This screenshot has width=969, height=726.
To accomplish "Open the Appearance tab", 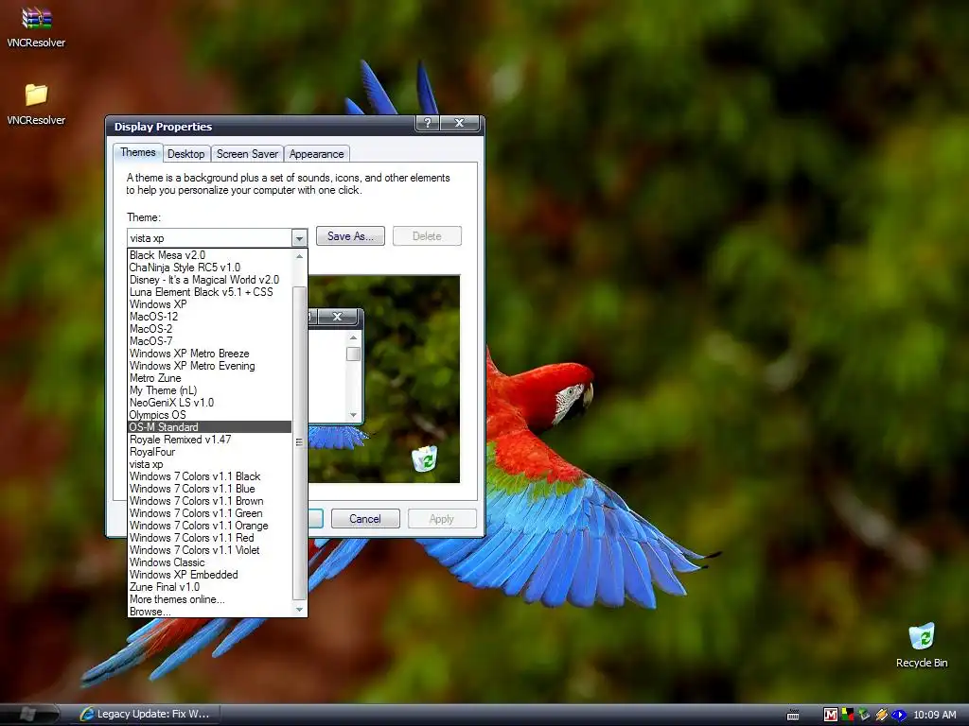I will coord(316,154).
